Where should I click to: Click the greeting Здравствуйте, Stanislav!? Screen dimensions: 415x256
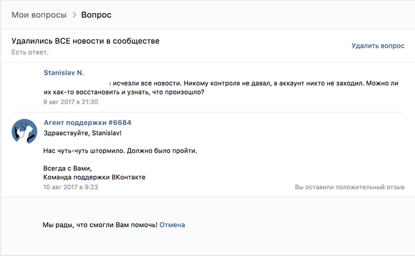point(82,133)
